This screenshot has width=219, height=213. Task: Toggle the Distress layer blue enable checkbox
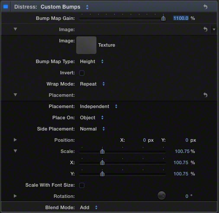[6, 6]
